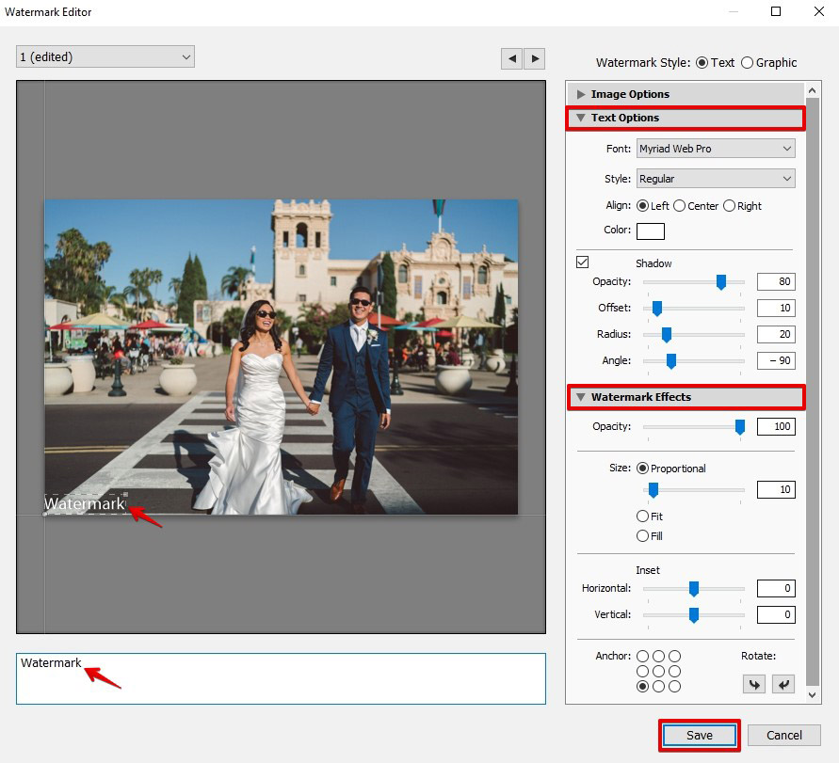The image size is (839, 763).
Task: Open the Style dropdown showing Regular
Action: [x=715, y=179]
